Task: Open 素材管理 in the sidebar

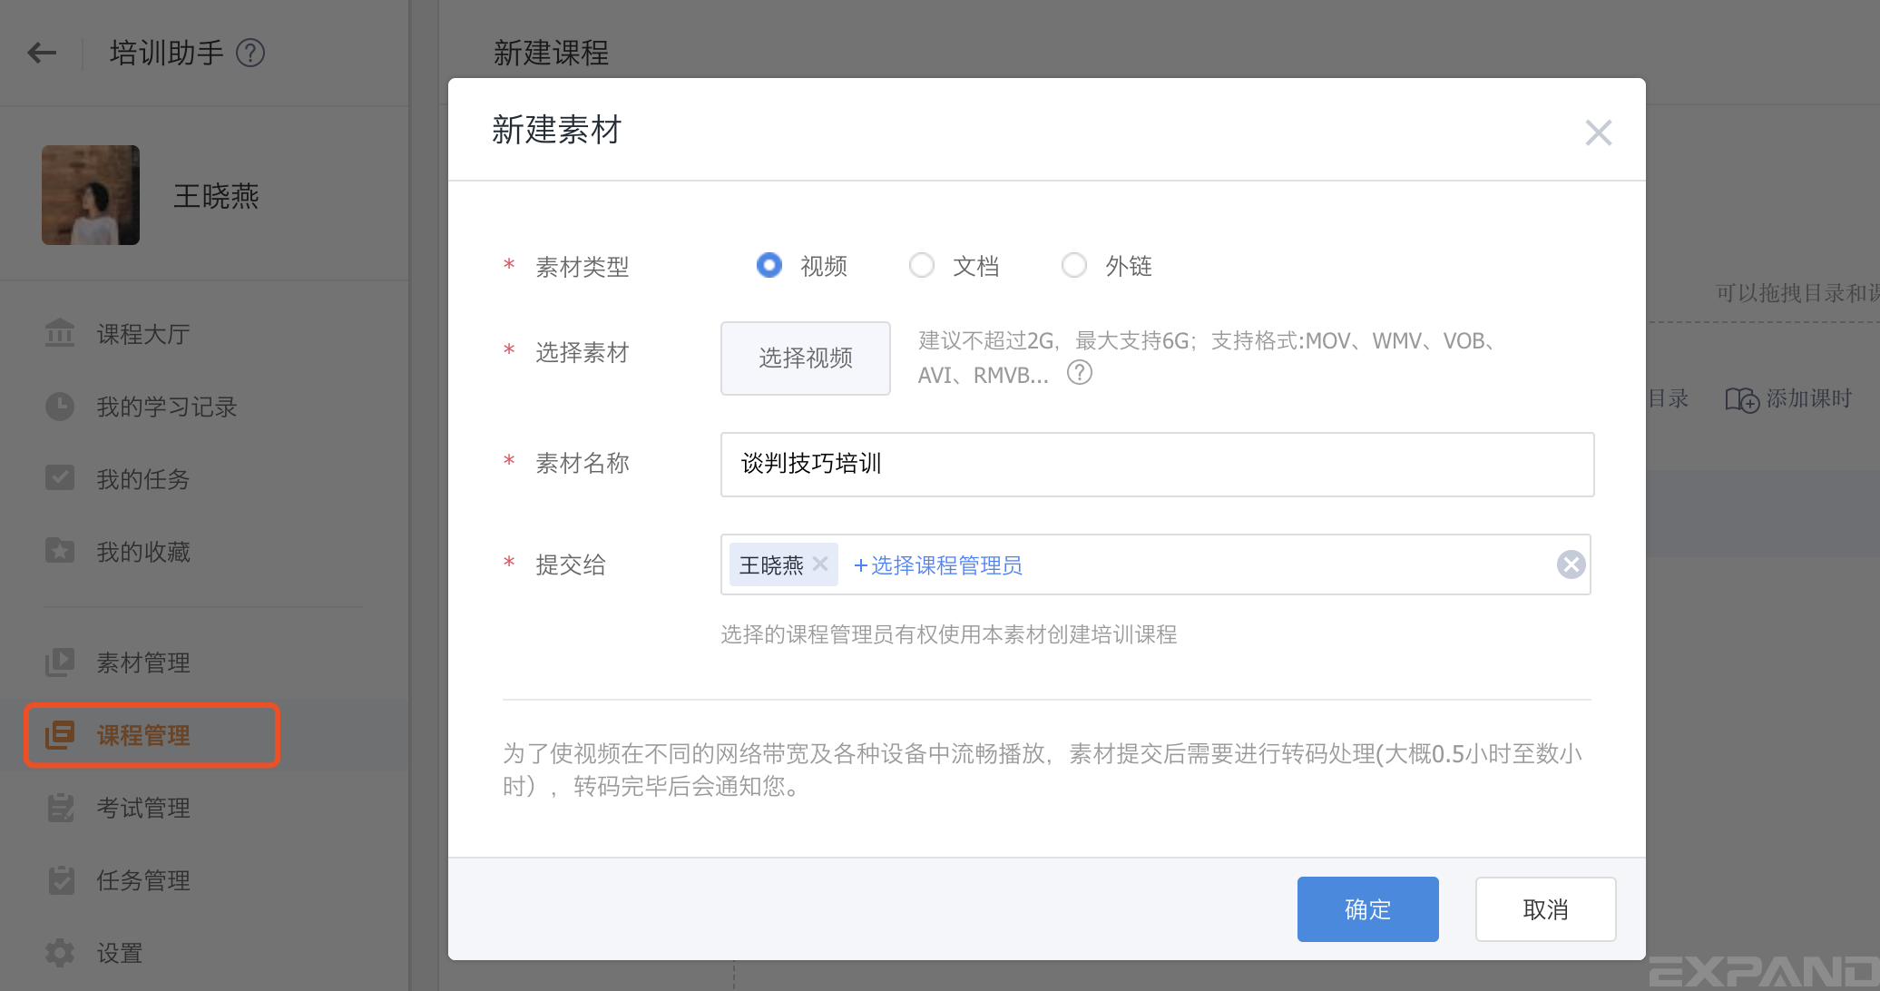Action: coord(143,662)
